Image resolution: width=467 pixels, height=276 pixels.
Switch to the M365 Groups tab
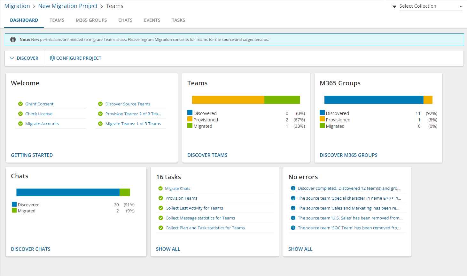tap(91, 20)
